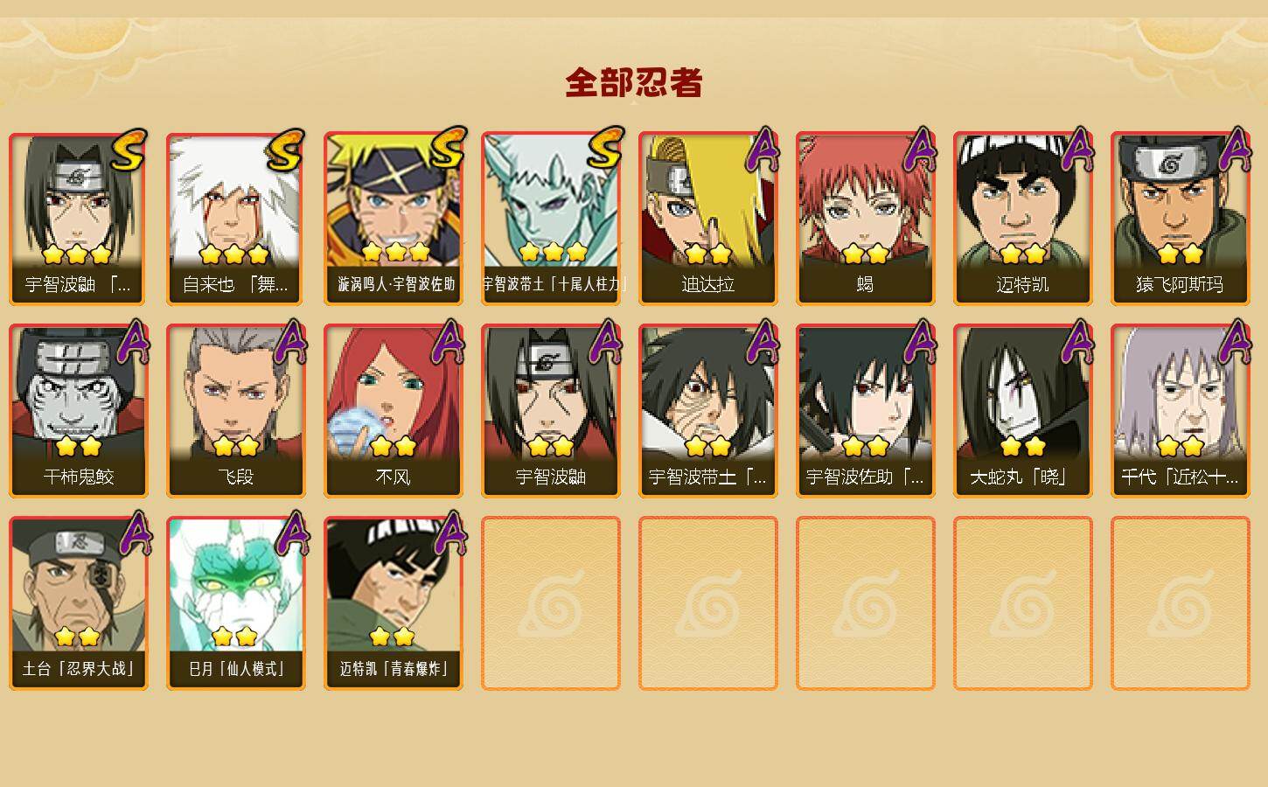Click the S-rank 宇智波鼬 card in first row
Viewport: 1268px width, 787px height.
[x=79, y=219]
